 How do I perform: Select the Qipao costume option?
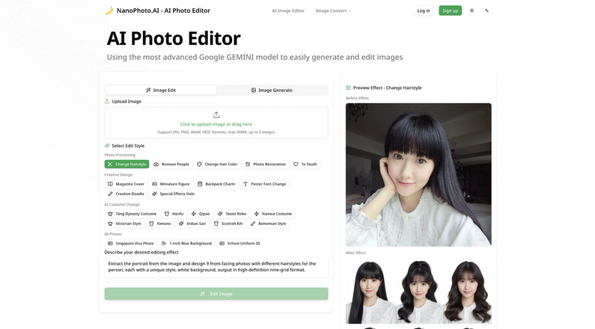tap(201, 214)
